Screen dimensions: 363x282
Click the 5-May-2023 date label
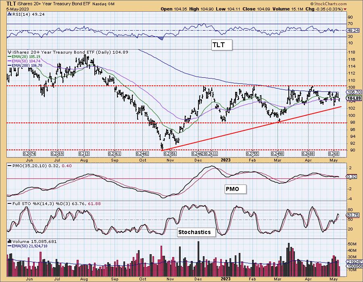pos(18,9)
